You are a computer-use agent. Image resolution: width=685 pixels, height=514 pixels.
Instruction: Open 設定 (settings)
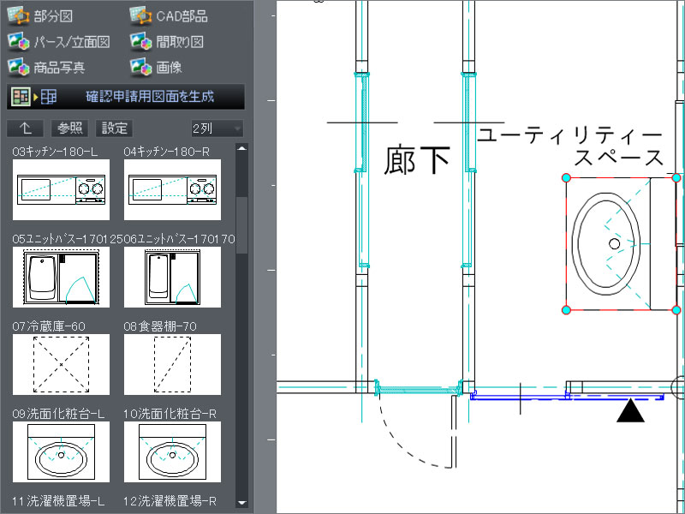pyautogui.click(x=112, y=128)
